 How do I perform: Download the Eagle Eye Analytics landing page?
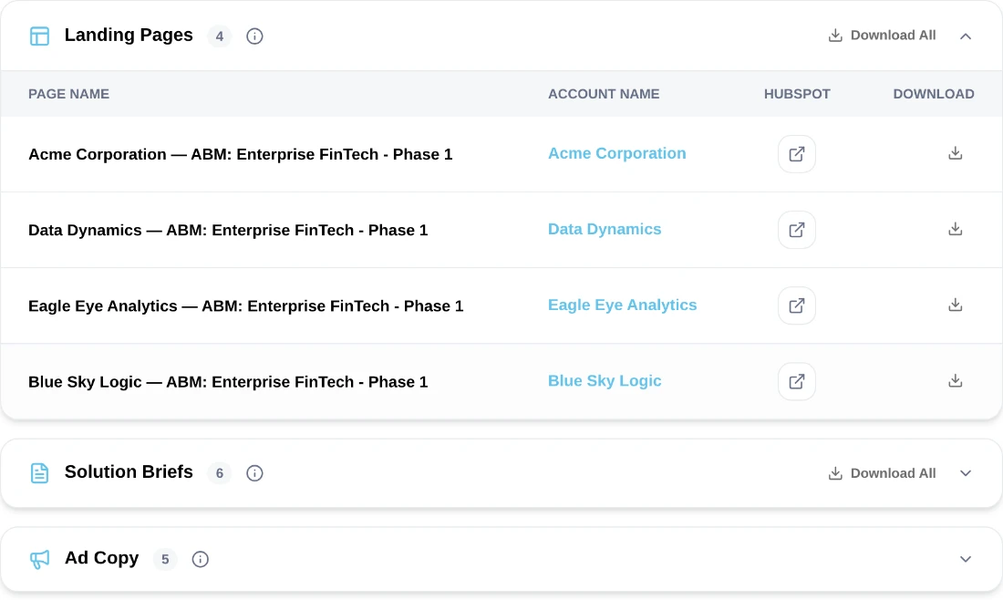[955, 305]
